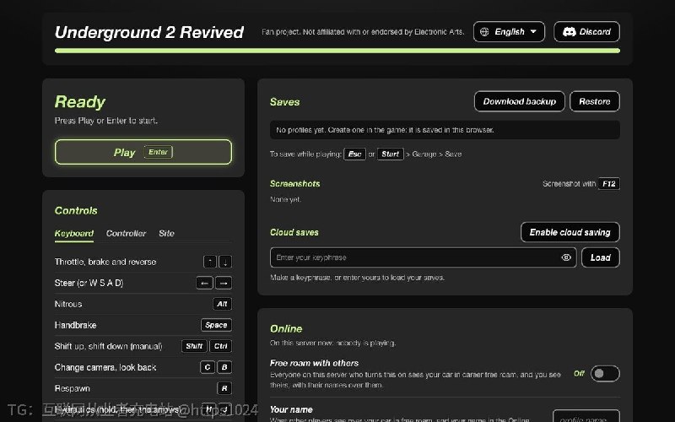Click the 'Ready' status heading
The height and width of the screenshot is (422, 675).
[79, 102]
